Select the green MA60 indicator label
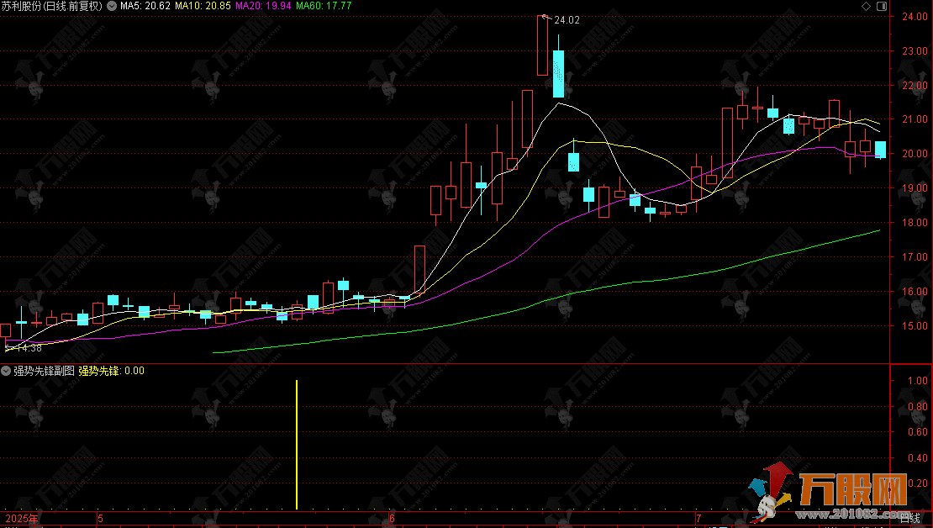Viewport: 933px width, 528px height. (x=326, y=6)
